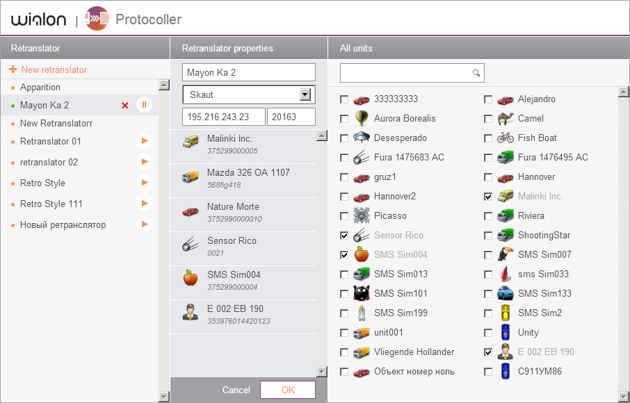Viewport: 630px width, 403px height.
Task: Click the Riviera green truck icon
Action: [x=506, y=215]
